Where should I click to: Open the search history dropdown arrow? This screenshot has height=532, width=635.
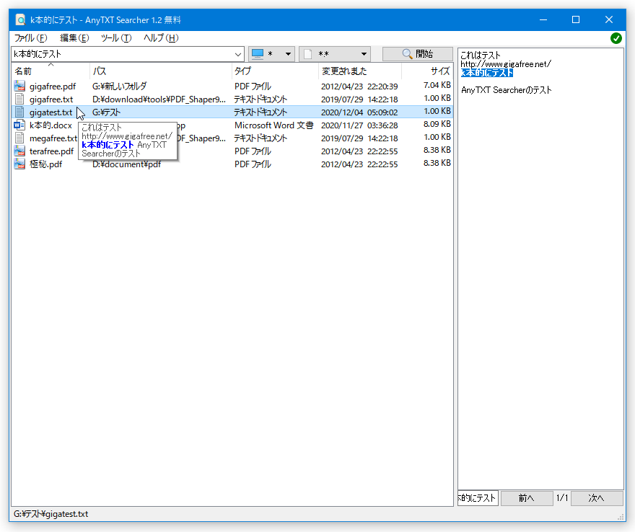[x=238, y=54]
